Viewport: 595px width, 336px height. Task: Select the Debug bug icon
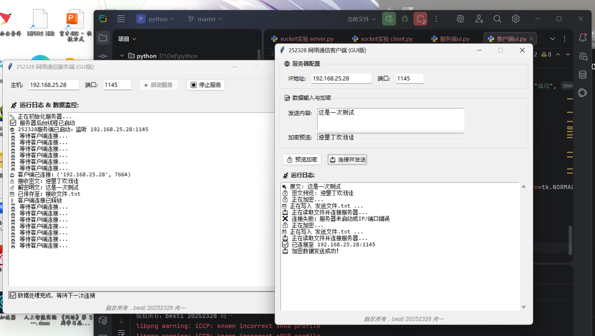tap(405, 19)
